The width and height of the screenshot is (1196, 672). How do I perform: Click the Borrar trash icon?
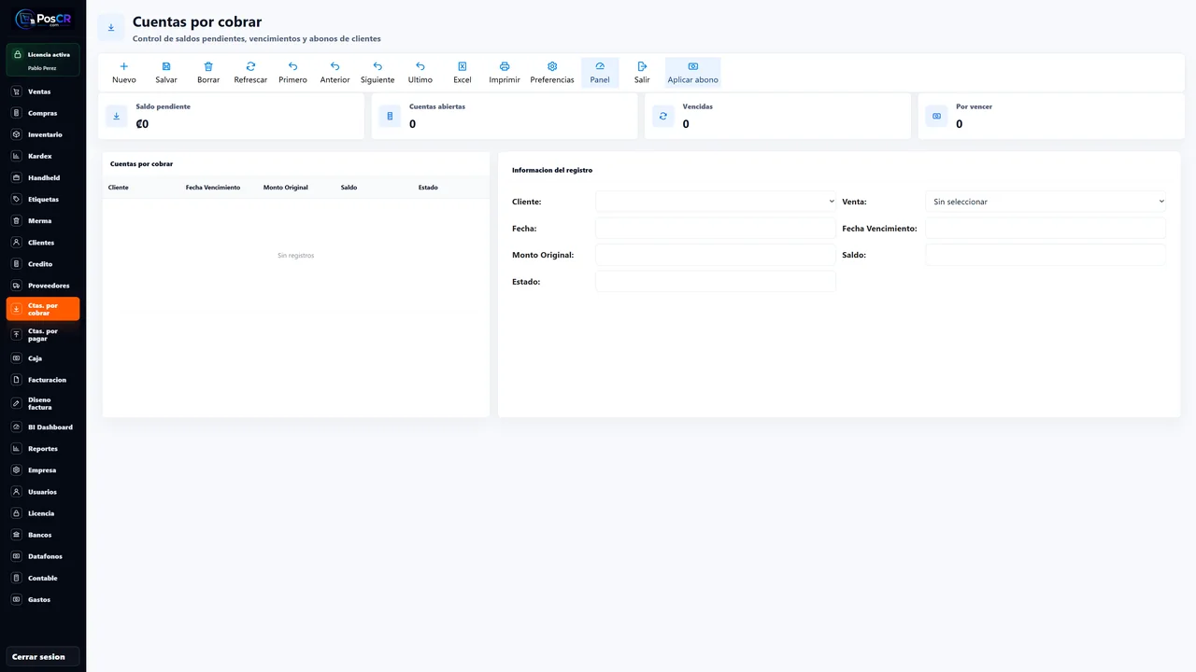(208, 66)
